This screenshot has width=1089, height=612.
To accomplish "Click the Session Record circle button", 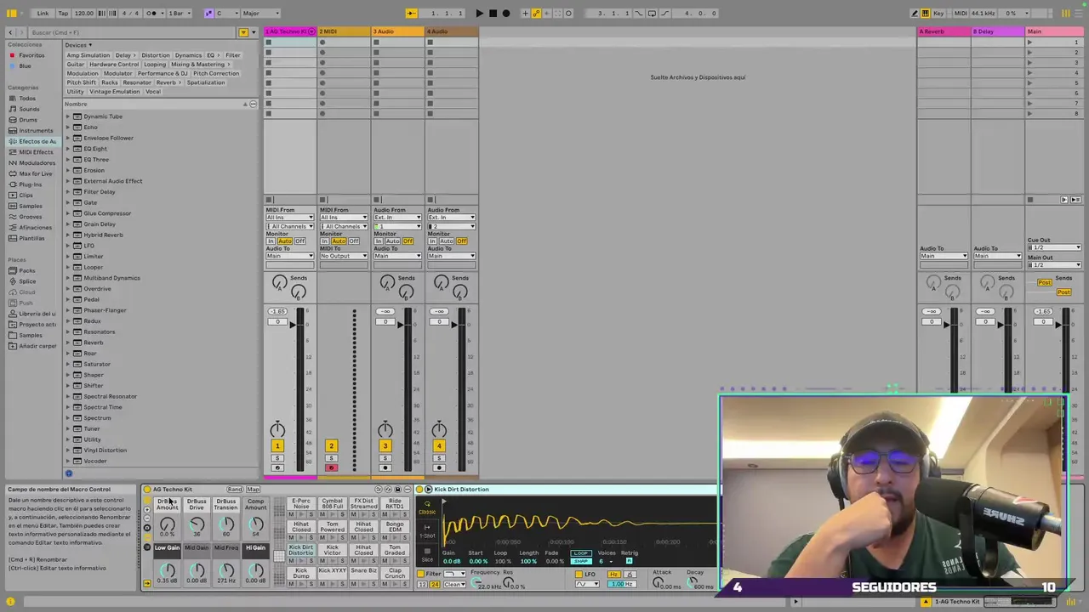I will pyautogui.click(x=568, y=13).
